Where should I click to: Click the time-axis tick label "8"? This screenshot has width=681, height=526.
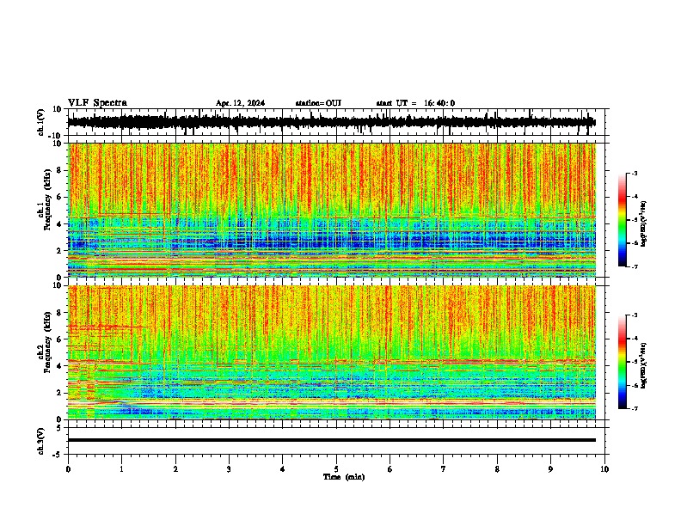point(497,469)
